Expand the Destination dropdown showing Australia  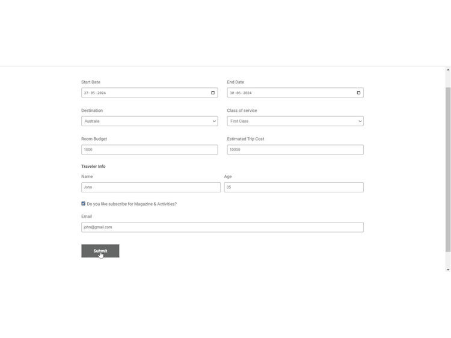(149, 121)
